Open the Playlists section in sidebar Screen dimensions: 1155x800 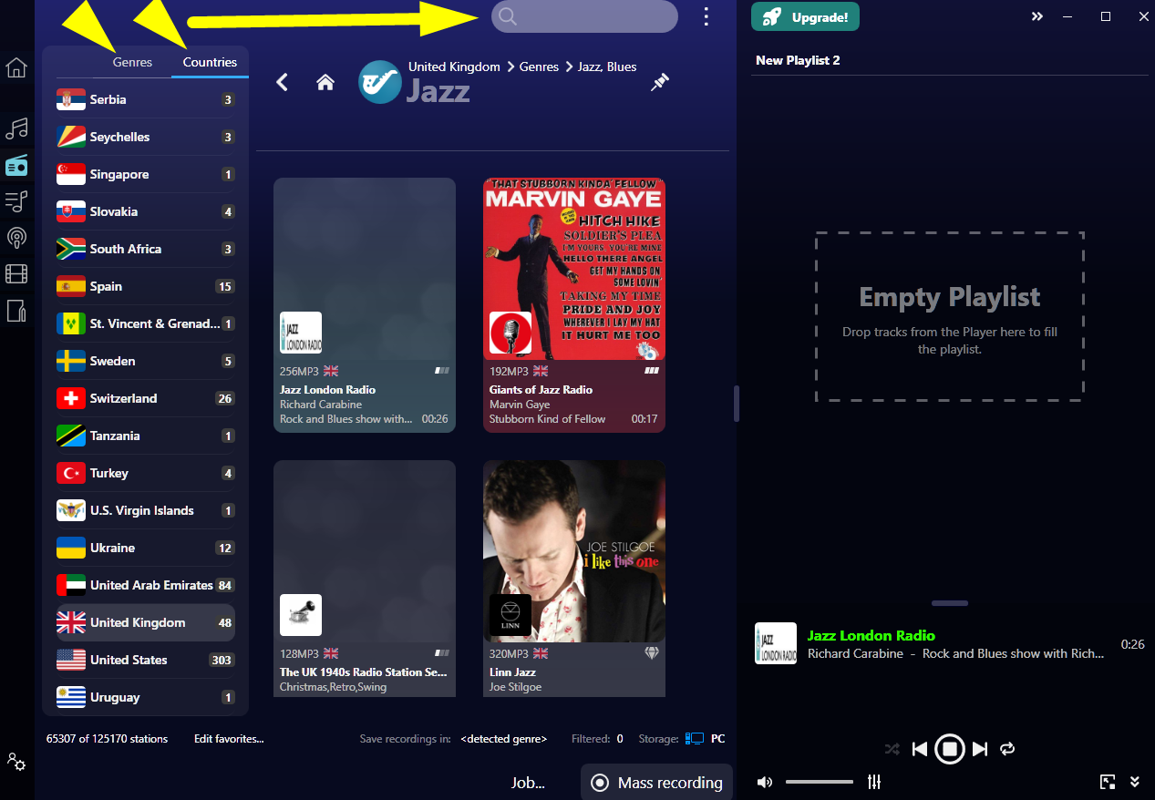pyautogui.click(x=16, y=201)
